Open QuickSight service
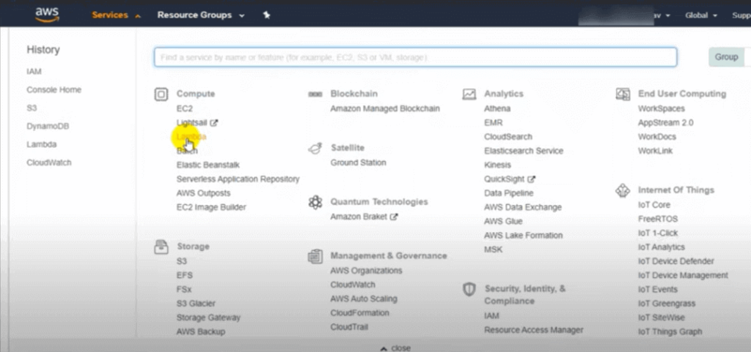 [505, 179]
